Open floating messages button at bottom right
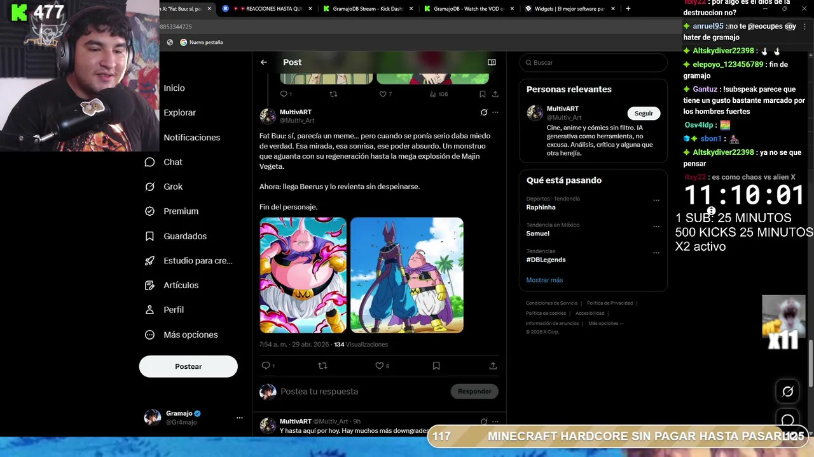This screenshot has width=814, height=457. tap(788, 420)
